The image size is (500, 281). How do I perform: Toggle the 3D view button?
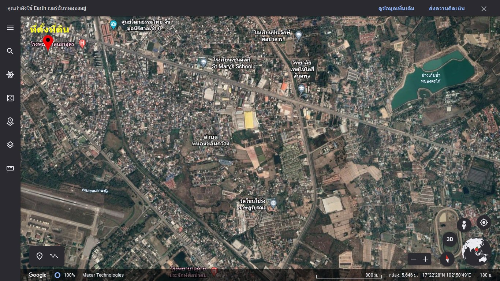450,240
